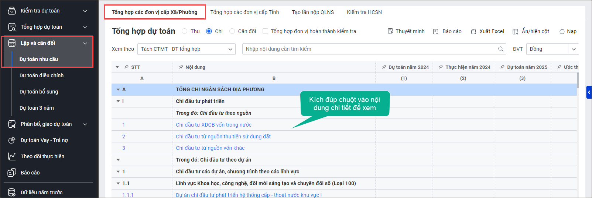Click the Báo cáo toolbar icon
This screenshot has width=592, height=198.
(436, 32)
